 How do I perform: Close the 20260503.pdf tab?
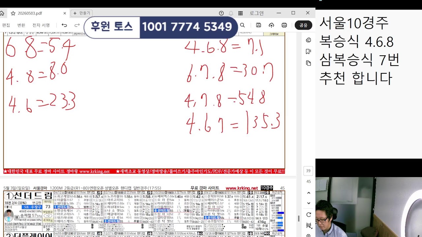click(x=65, y=13)
